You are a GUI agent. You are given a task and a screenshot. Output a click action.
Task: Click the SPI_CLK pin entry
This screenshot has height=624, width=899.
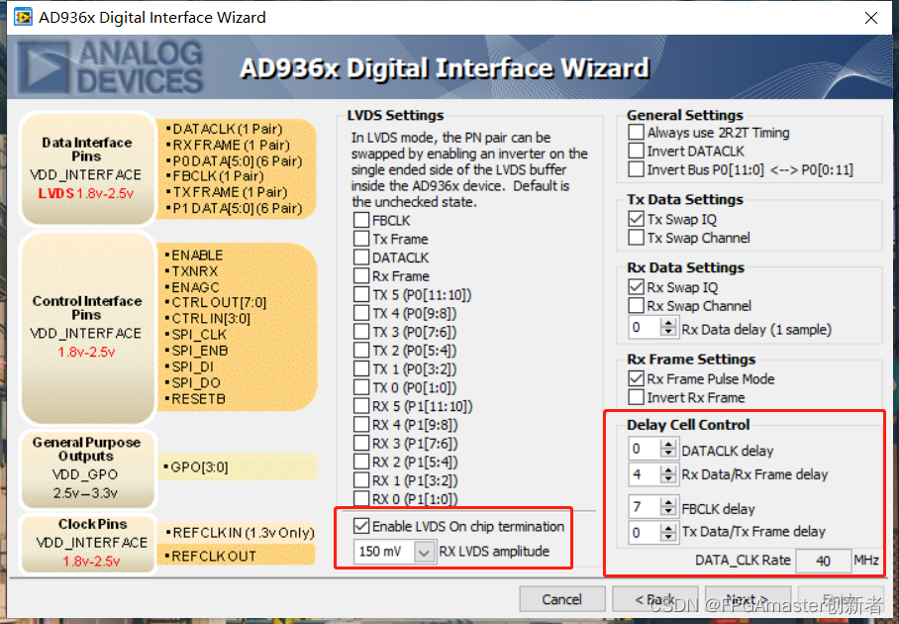tap(198, 335)
